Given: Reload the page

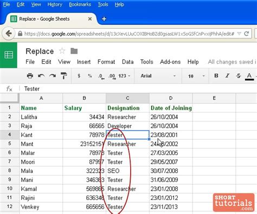Looking at the screenshot, I should (x=247, y=34).
